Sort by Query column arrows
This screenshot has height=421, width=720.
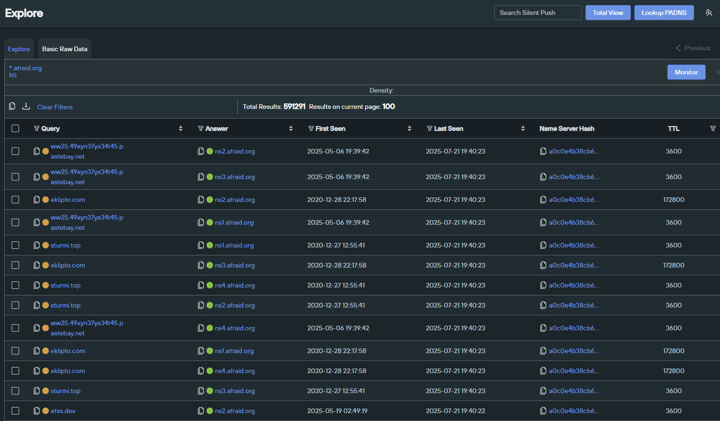[x=180, y=128]
